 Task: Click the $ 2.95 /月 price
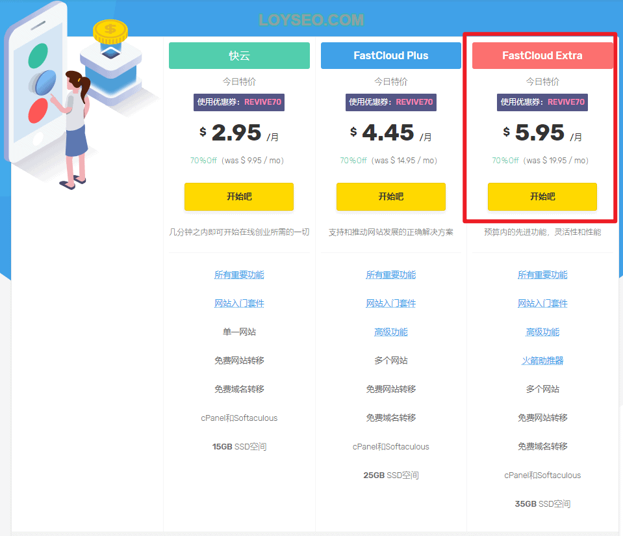click(x=239, y=133)
